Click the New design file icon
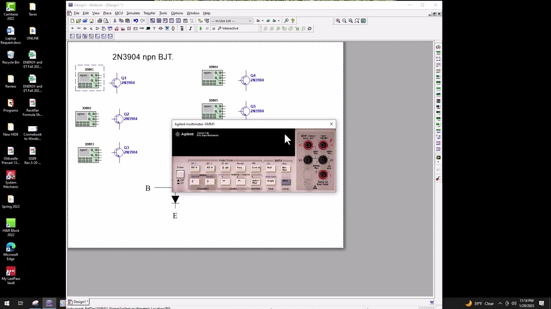The height and width of the screenshot is (309, 551). 72,21
